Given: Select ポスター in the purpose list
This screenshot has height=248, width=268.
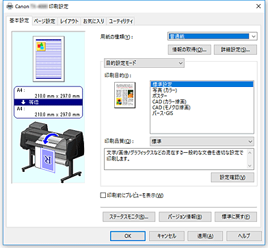Looking at the screenshot, I should pyautogui.click(x=202, y=96).
